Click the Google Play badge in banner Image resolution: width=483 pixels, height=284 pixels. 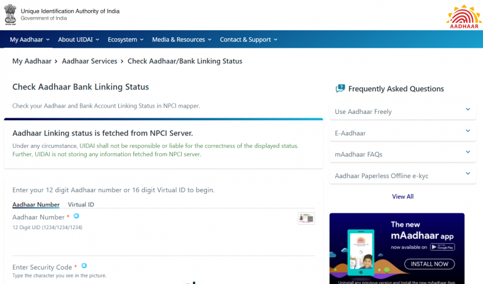pyautogui.click(x=441, y=247)
